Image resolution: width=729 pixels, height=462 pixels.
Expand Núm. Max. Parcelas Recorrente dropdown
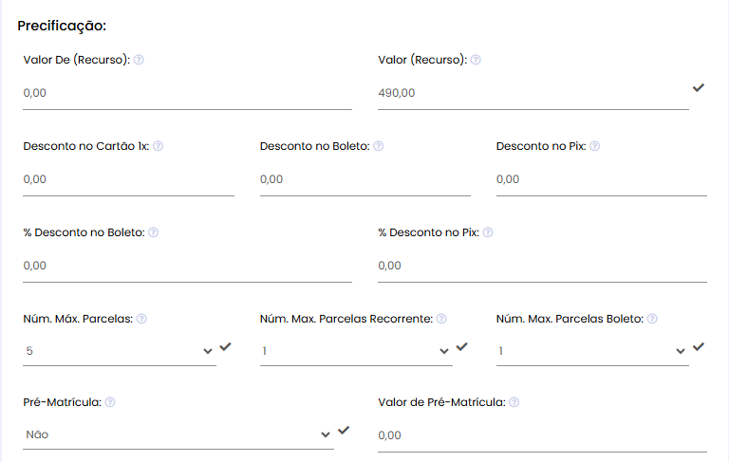(356, 351)
